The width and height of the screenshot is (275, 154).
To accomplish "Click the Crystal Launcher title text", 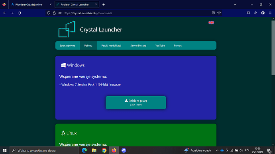I will (x=101, y=29).
